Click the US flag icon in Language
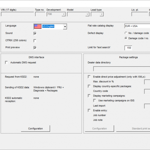Viewport: 150px width, 150px height. pyautogui.click(x=38, y=26)
